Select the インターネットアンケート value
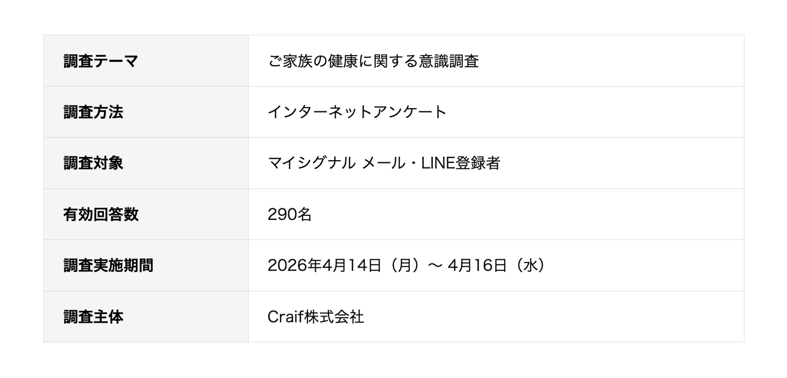The width and height of the screenshot is (787, 378). pos(357,112)
